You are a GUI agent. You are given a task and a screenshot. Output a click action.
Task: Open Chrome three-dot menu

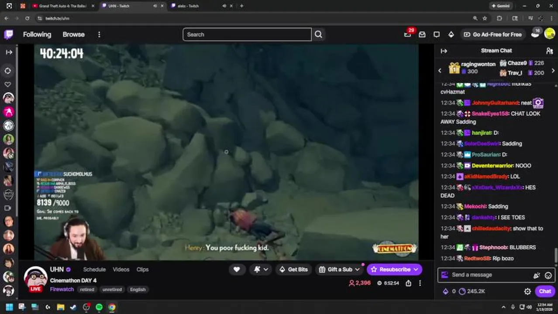(x=552, y=18)
